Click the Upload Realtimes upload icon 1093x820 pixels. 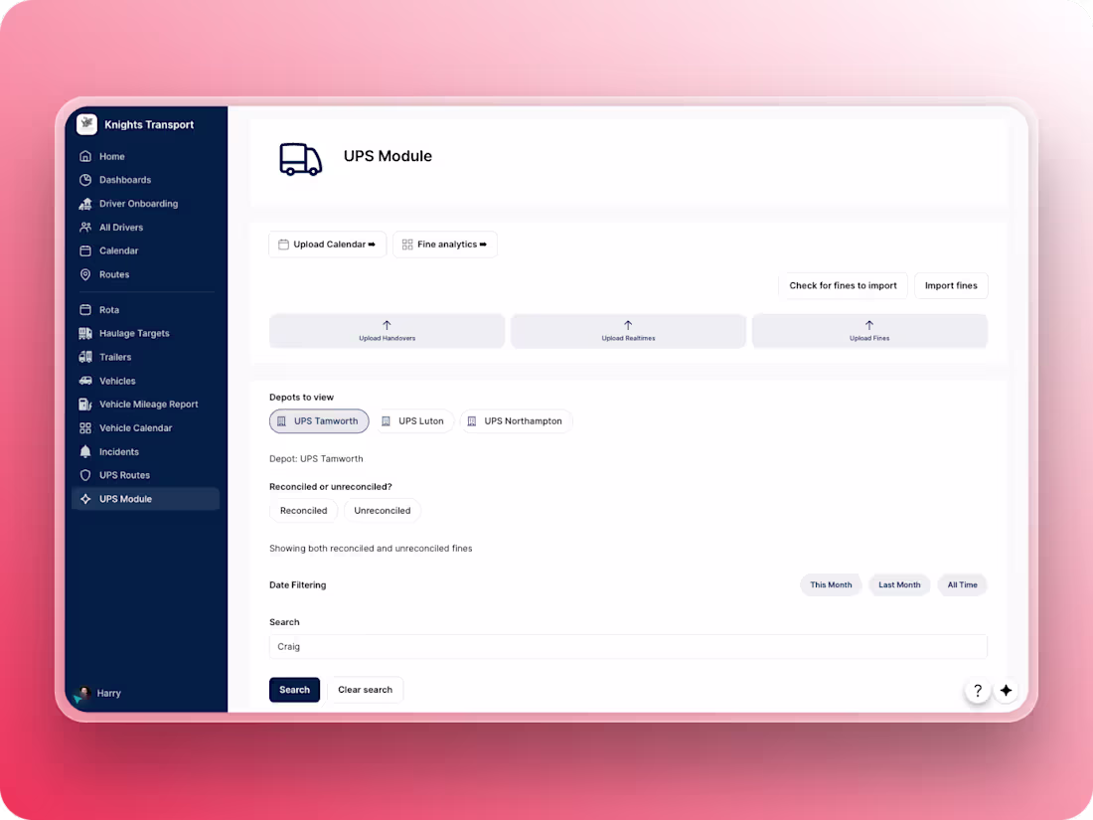628,325
